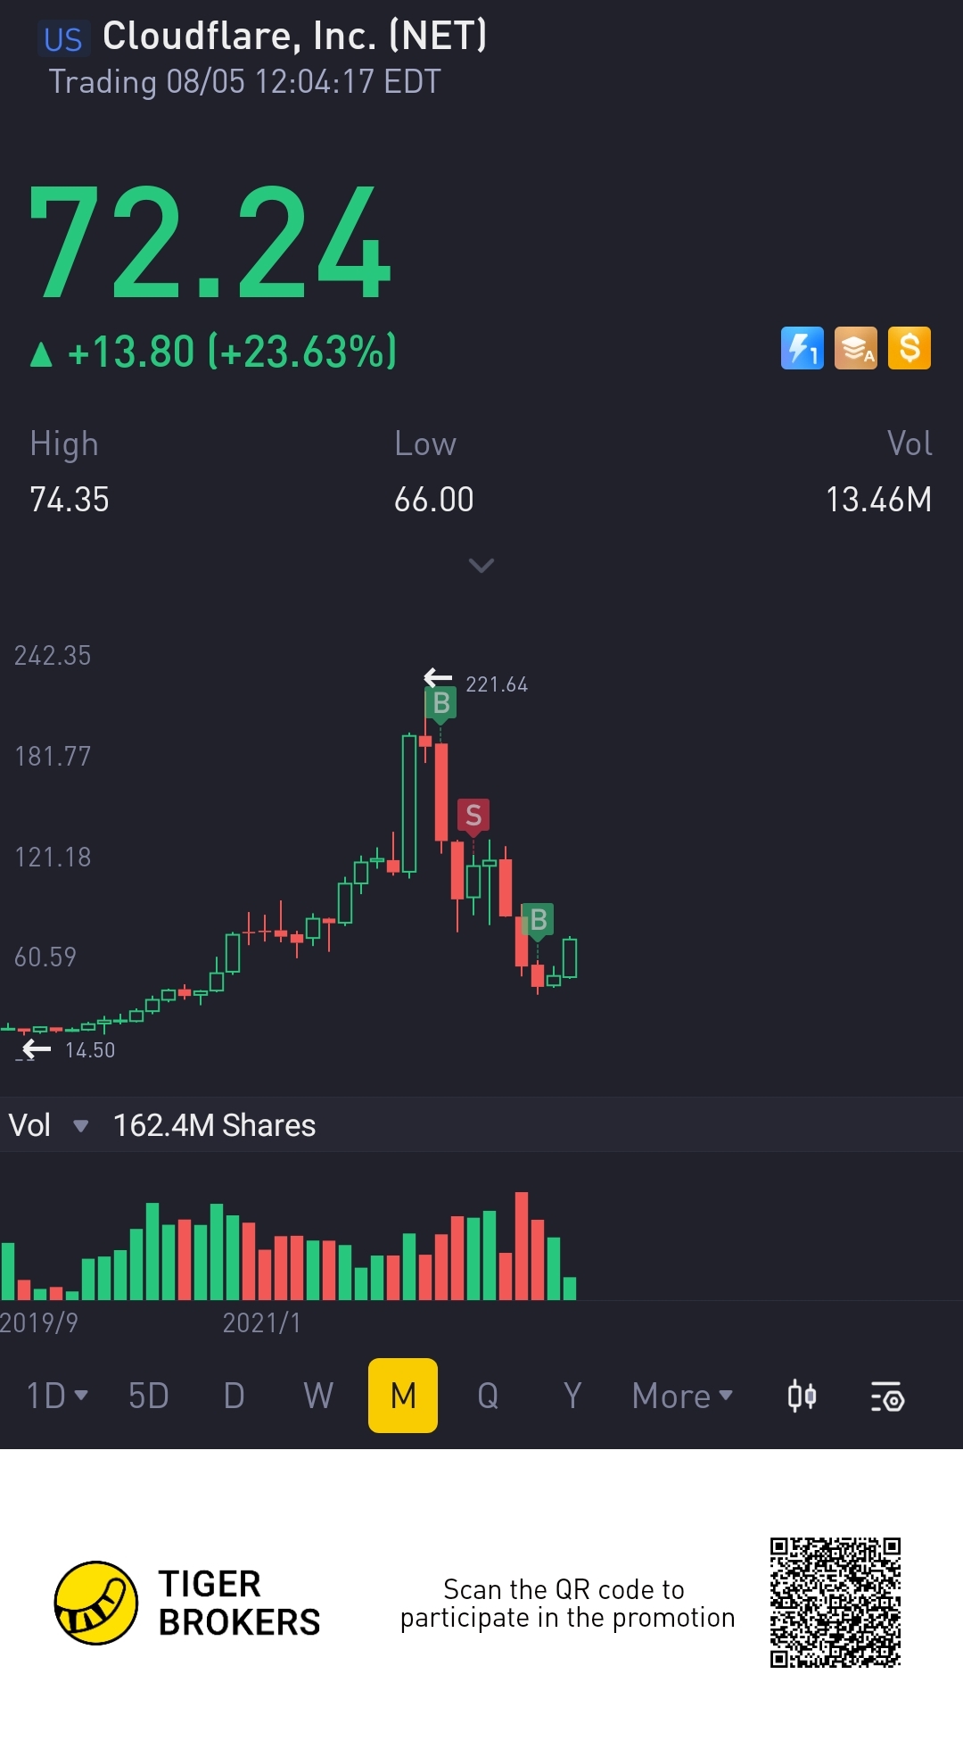Tap the white arrow beside 221.64 high
Image resolution: width=963 pixels, height=1757 pixels.
point(438,678)
